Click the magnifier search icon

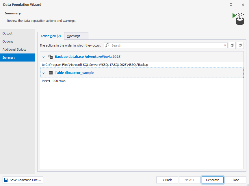pyautogui.click(x=107, y=45)
